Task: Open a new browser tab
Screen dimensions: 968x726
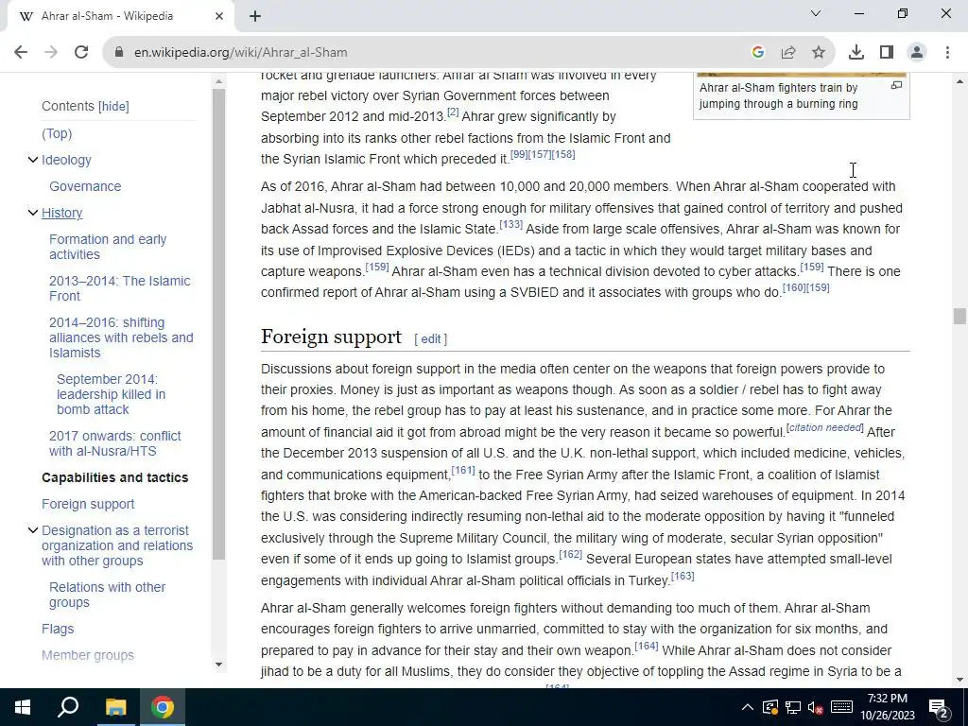Action: pyautogui.click(x=255, y=16)
